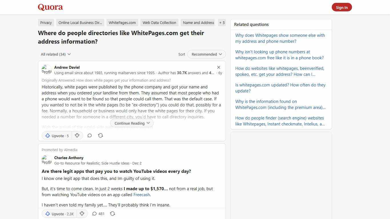This screenshot has width=390, height=219.
Task: Share Andrew Daviel's answer
Action: click(x=100, y=135)
